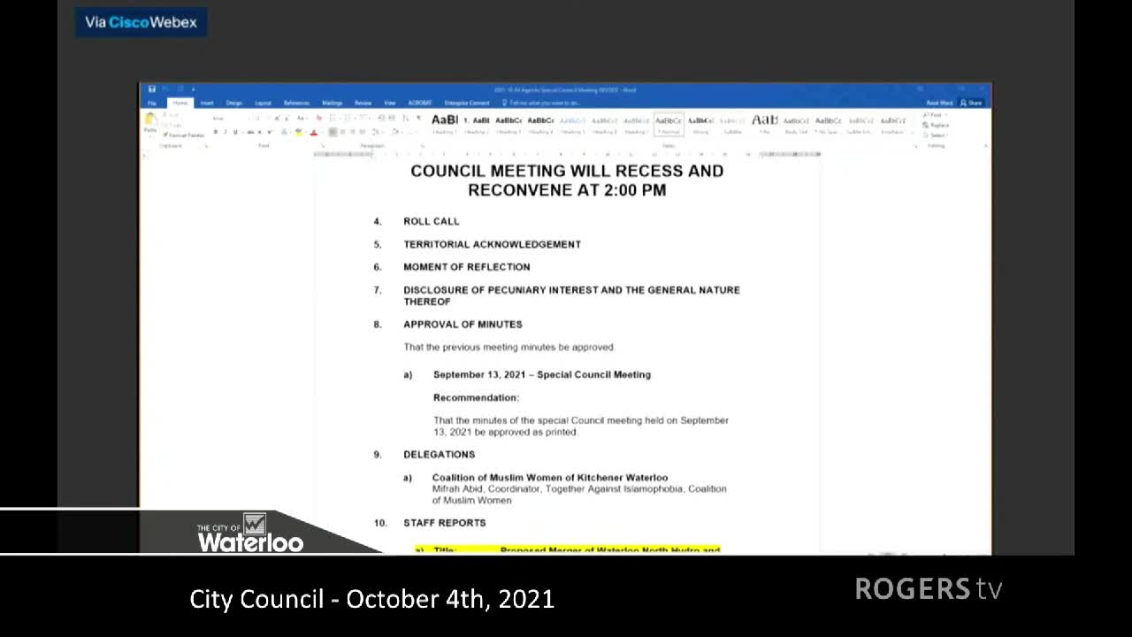1132x637 pixels.
Task: Click 'September 13, 2021 – Special Council Meeting'
Action: 542,375
